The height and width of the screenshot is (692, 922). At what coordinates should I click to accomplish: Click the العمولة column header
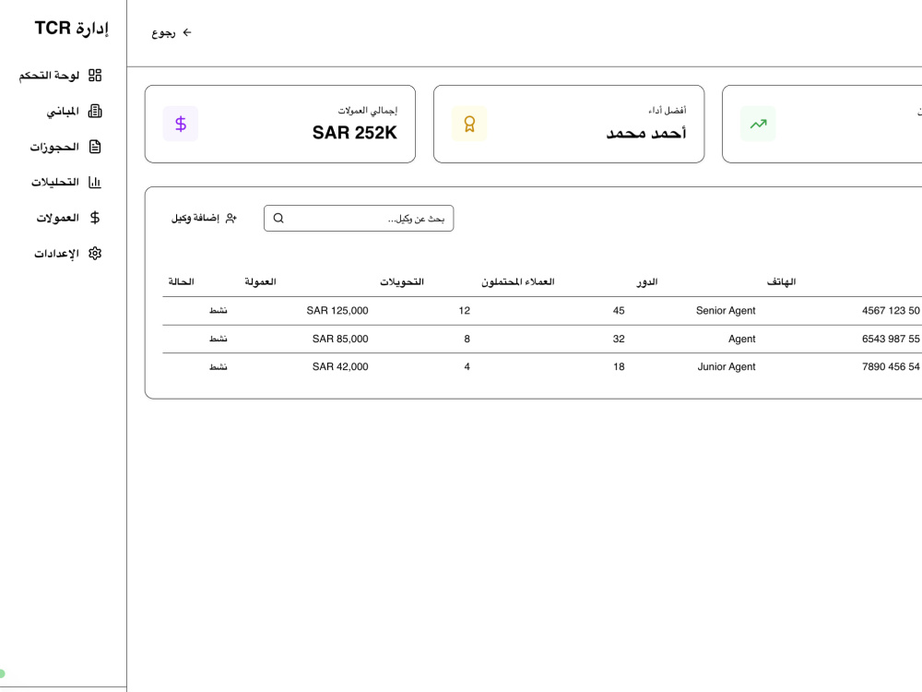coord(261,281)
